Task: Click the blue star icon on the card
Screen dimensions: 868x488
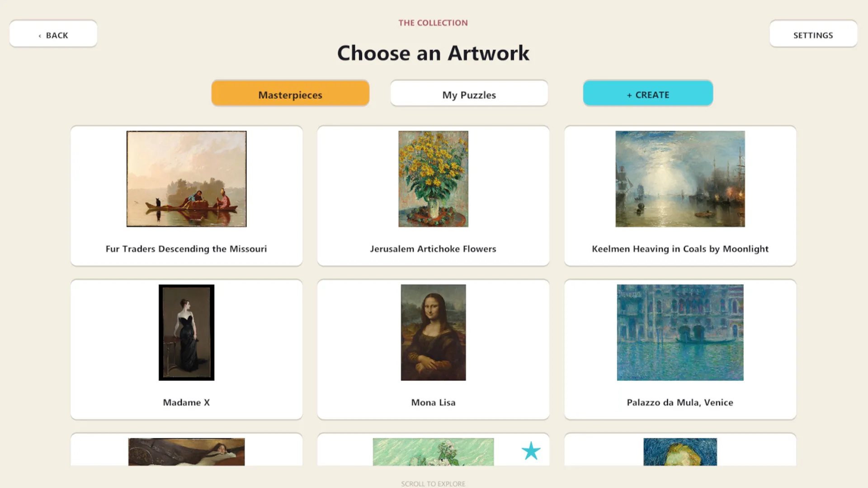Action: tap(531, 451)
